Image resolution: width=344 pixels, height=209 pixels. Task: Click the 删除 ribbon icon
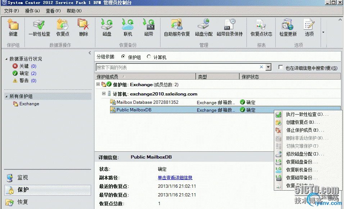tap(83, 25)
